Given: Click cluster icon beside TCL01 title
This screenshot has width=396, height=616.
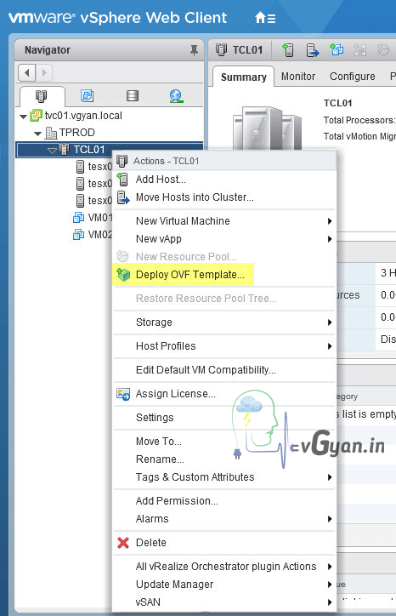Looking at the screenshot, I should (221, 50).
